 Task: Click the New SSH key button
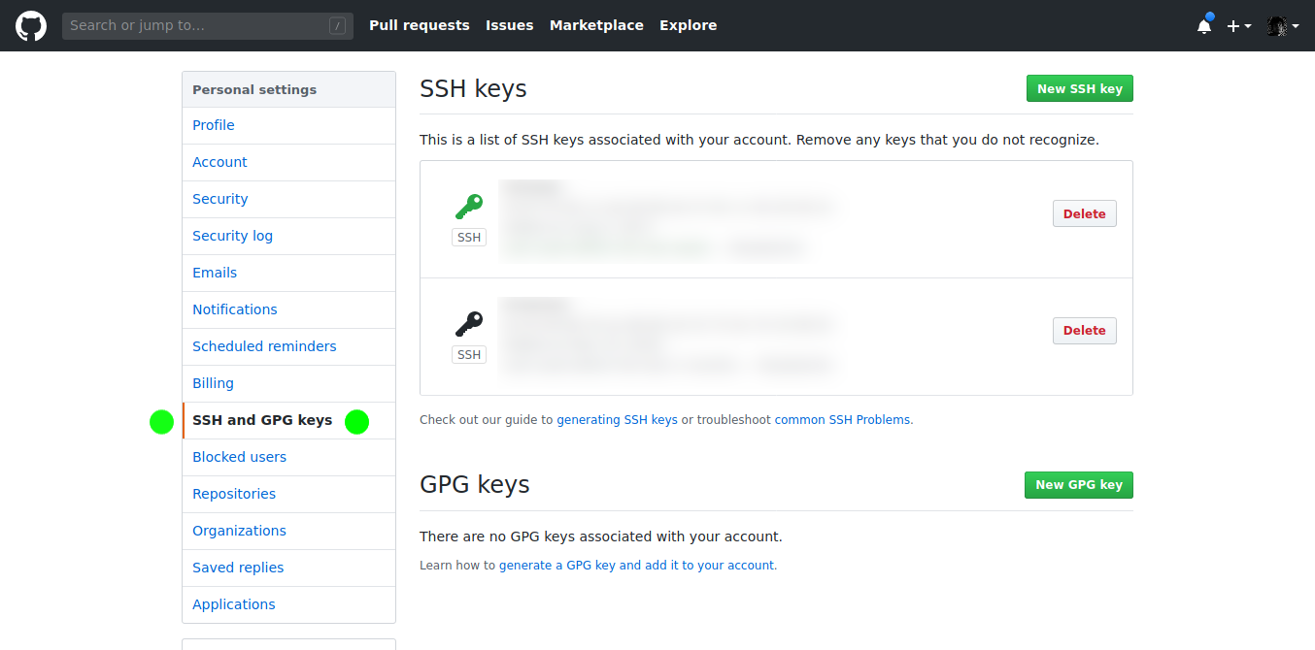[1079, 88]
